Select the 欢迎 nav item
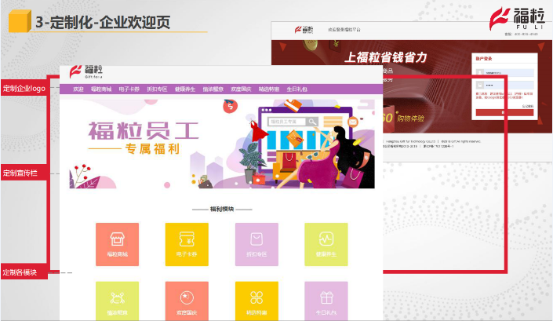Viewport: 553px width, 321px height. [x=78, y=89]
